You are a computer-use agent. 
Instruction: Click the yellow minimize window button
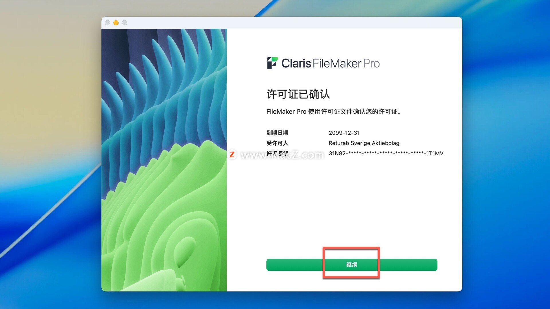pos(116,23)
